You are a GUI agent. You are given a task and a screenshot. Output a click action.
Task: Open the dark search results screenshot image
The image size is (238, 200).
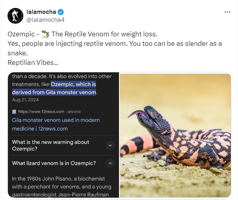pyautogui.click(x=63, y=135)
